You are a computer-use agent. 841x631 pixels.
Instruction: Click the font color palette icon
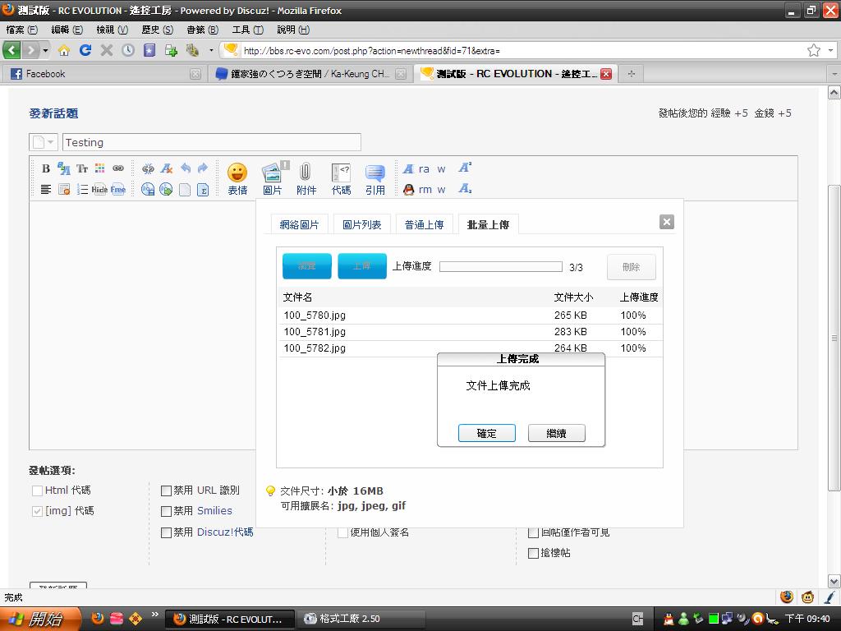point(100,168)
